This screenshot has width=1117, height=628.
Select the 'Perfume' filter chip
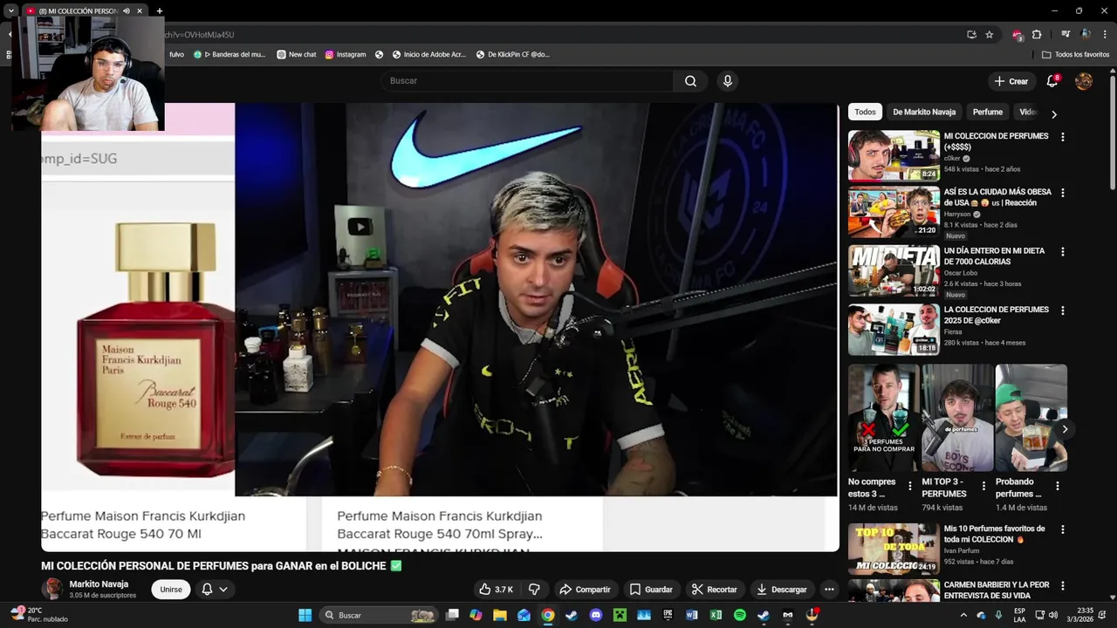pyautogui.click(x=987, y=113)
